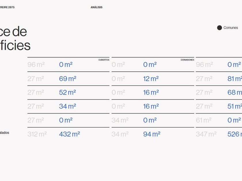The image size is (242, 181).
Task: Click the gray 312 m² total value
Action: [37, 134]
